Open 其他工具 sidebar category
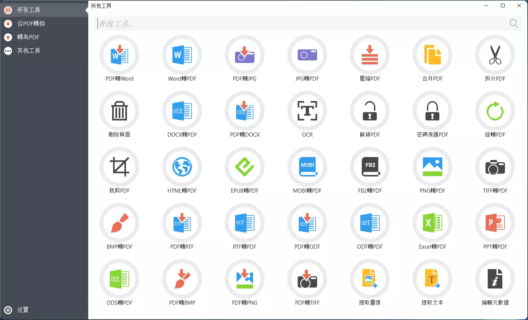The width and height of the screenshot is (528, 320). pyautogui.click(x=44, y=51)
